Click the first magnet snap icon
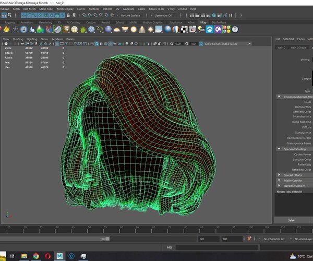 (85, 15)
